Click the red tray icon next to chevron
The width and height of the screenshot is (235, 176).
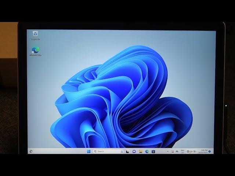tap(172, 151)
